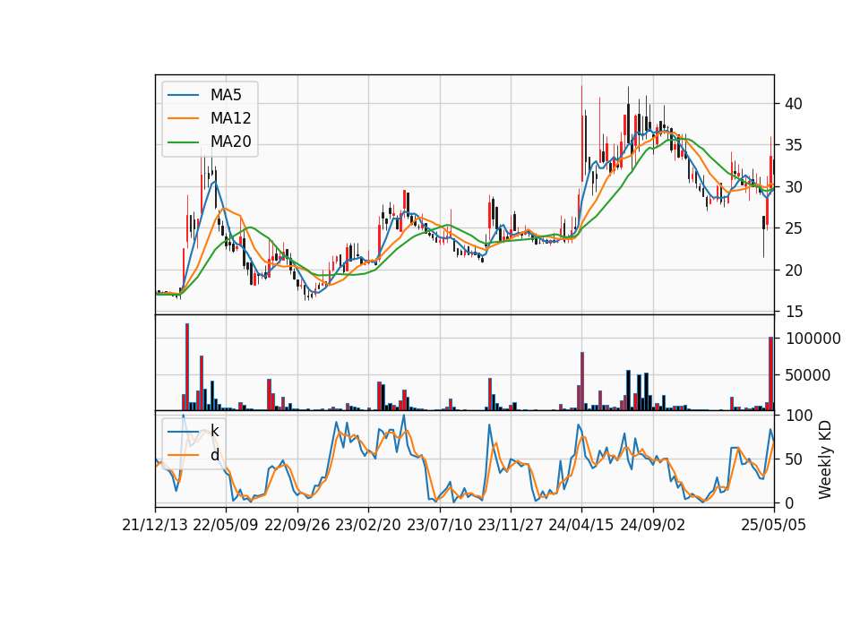Click the KD axis value 0
Viewport: 860px width, 618px height.
point(790,502)
